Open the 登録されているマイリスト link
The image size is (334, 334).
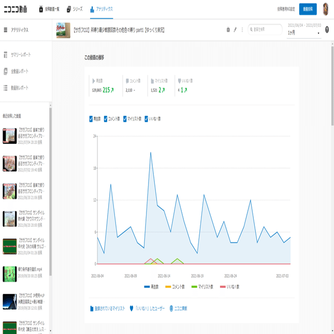point(110,309)
